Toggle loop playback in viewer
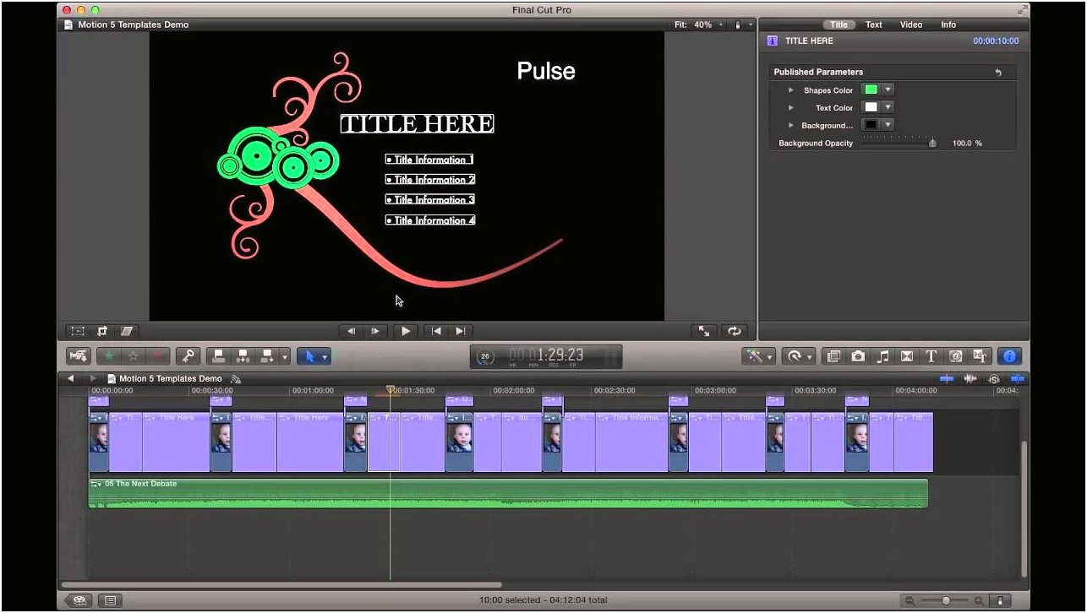1087x613 pixels. pos(734,331)
